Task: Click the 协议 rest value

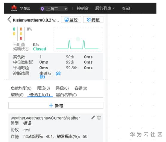Action: pyautogui.click(x=27, y=130)
